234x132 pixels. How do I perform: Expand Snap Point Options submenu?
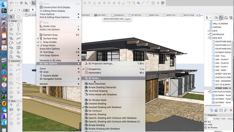(x=59, y=49)
